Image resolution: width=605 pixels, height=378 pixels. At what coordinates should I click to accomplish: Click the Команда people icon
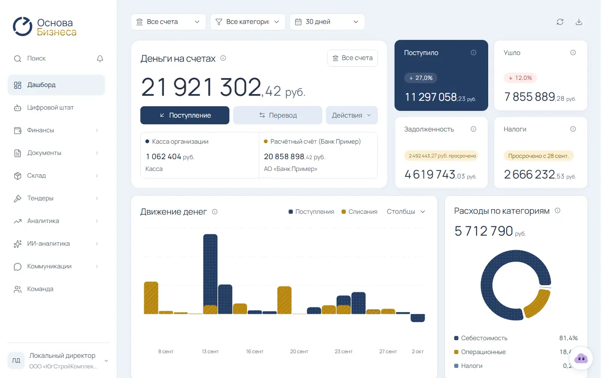18,289
